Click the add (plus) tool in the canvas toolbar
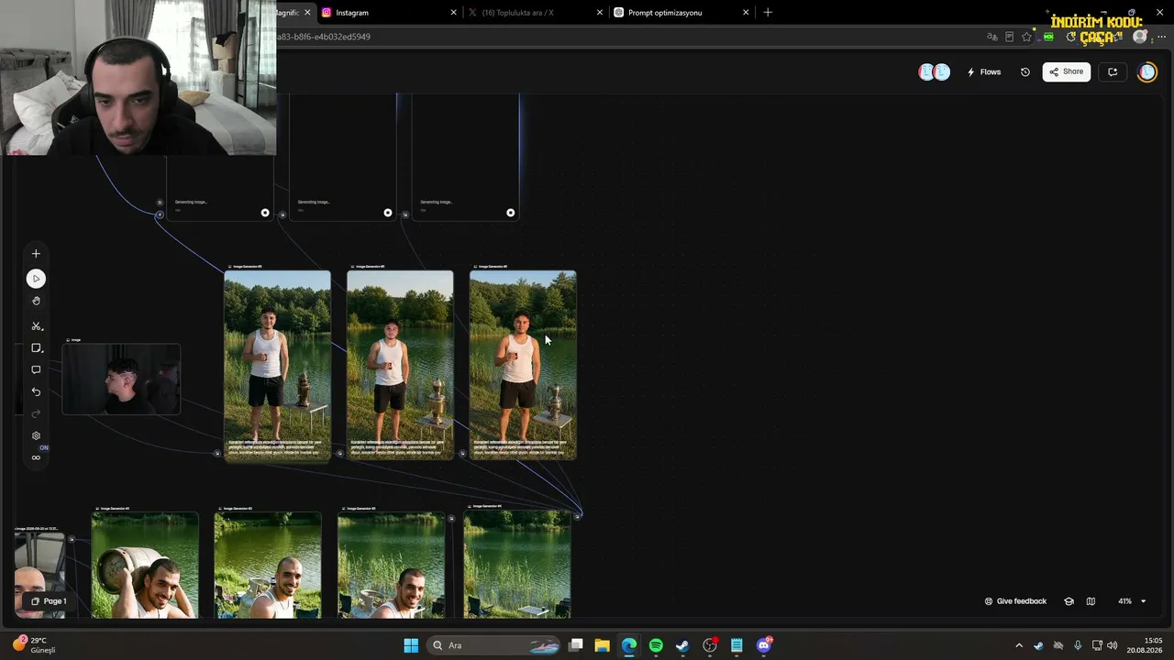The image size is (1174, 660). (36, 254)
